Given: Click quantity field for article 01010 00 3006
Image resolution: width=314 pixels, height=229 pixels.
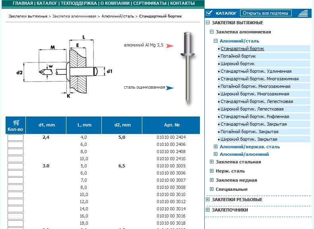Looking at the screenshot, I should pos(16,173).
